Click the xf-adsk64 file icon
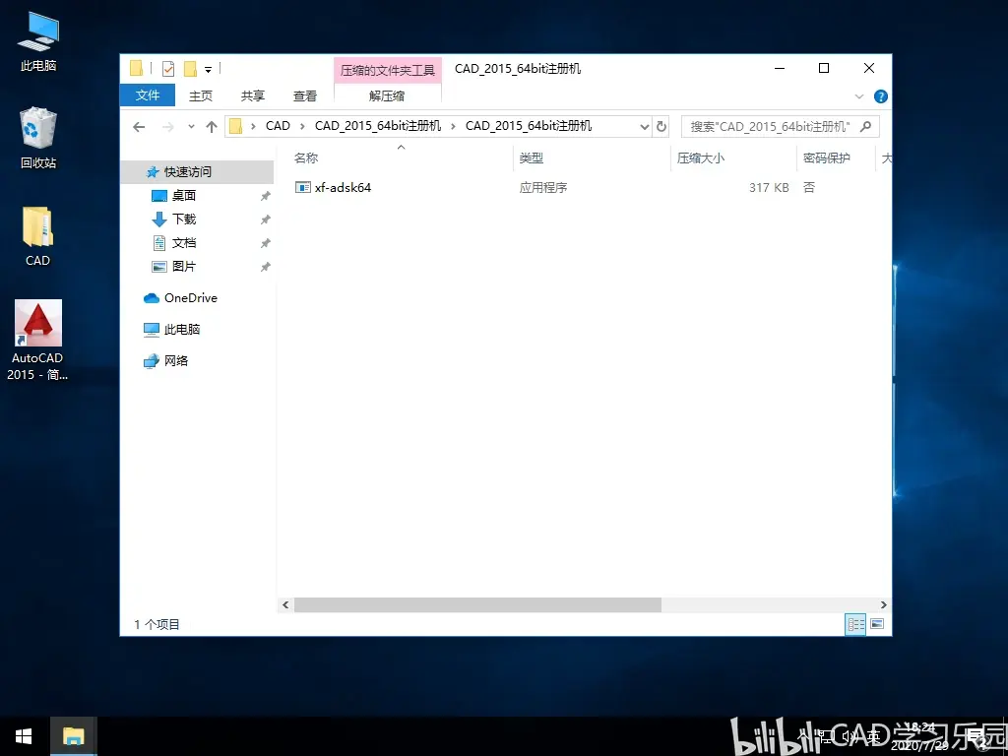This screenshot has height=756, width=1008. 303,187
